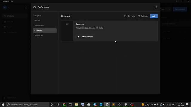Select the Licenses preferences tab
The image size is (191, 107).
click(x=45, y=30)
